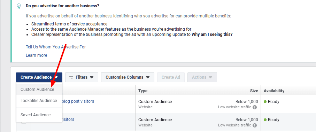This screenshot has height=132, width=316.
Task: Follow Tell Us Whom You Advertise For link
Action: 56,47
